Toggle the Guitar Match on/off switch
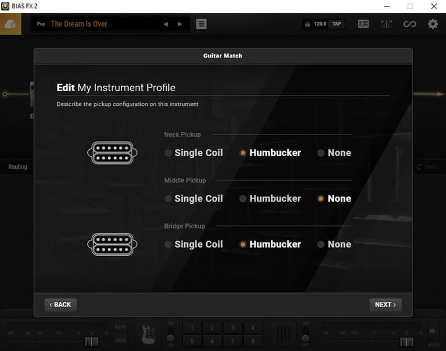 tap(171, 334)
